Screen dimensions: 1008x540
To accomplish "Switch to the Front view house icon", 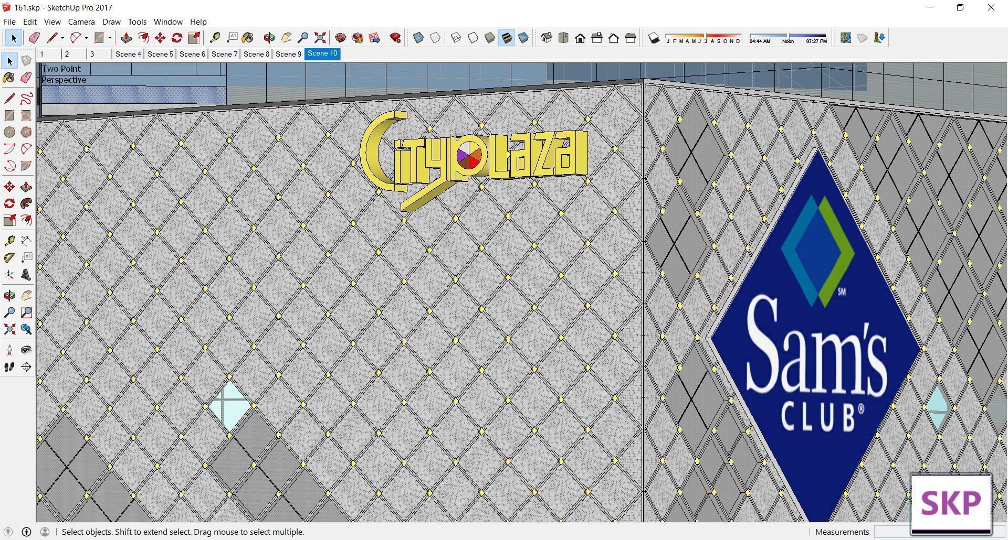I will pos(580,38).
